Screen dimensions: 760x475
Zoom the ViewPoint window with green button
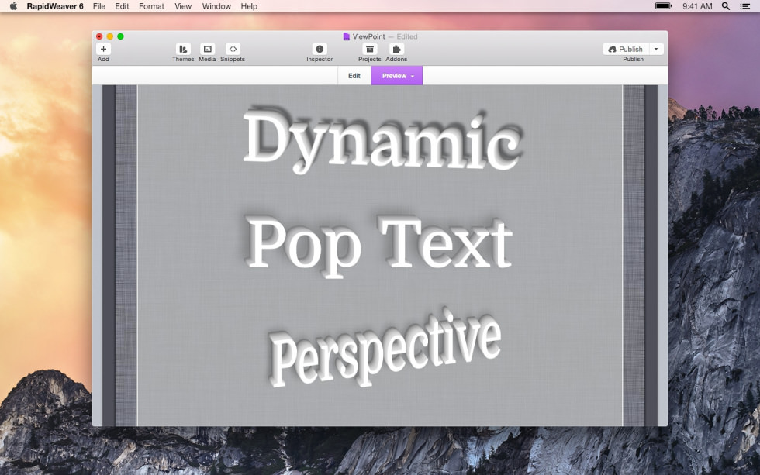121,36
